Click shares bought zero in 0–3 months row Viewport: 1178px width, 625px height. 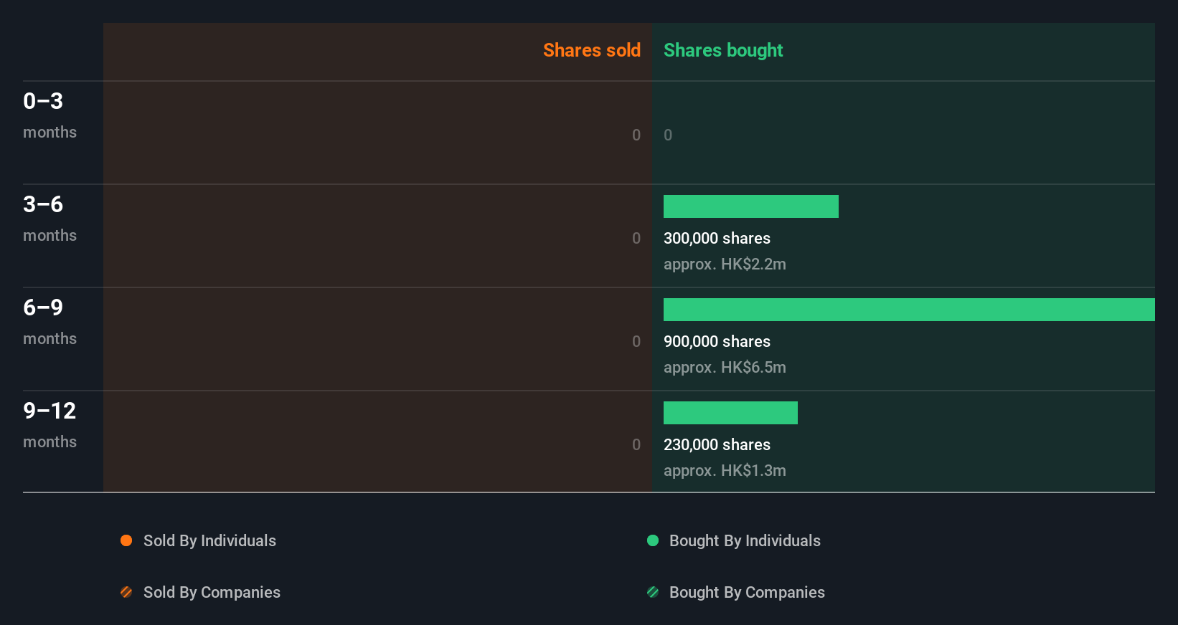click(x=668, y=135)
